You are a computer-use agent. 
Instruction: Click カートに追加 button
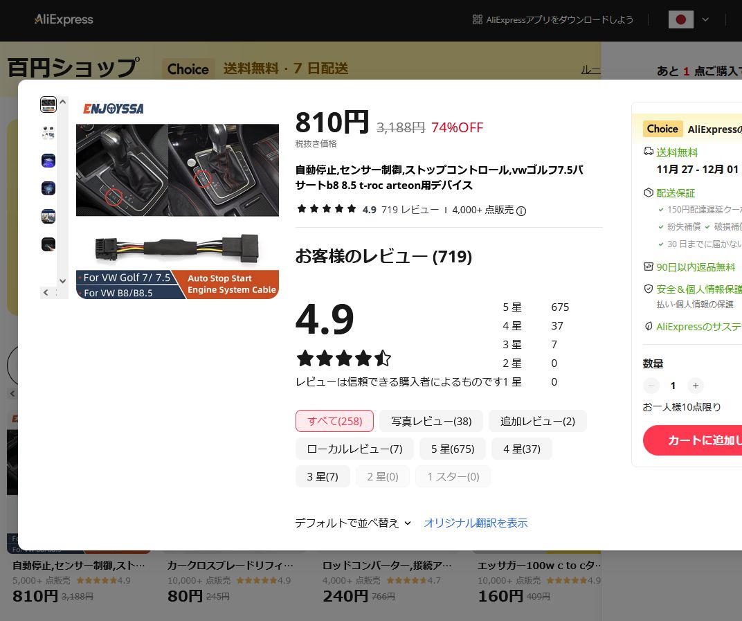[692, 440]
